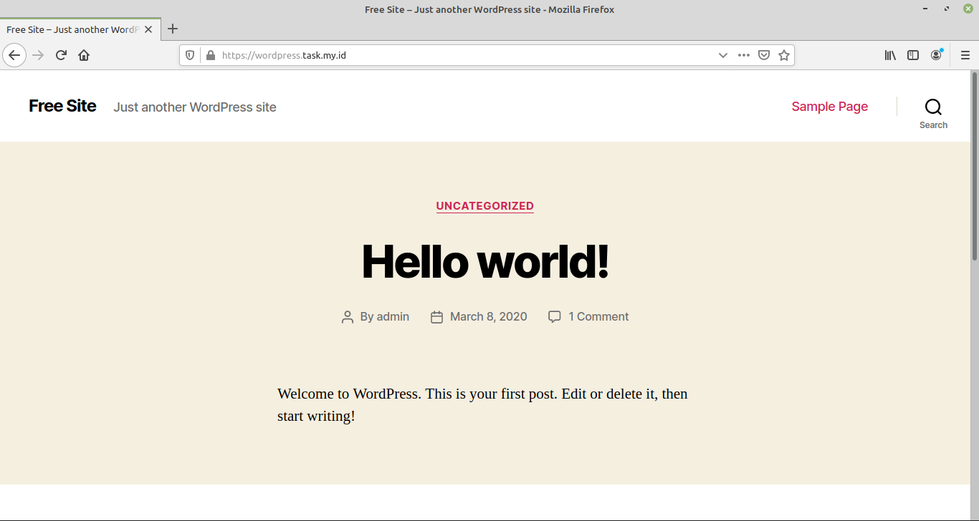The image size is (979, 521).
Task: Open the Hello world! post
Action: (x=485, y=260)
